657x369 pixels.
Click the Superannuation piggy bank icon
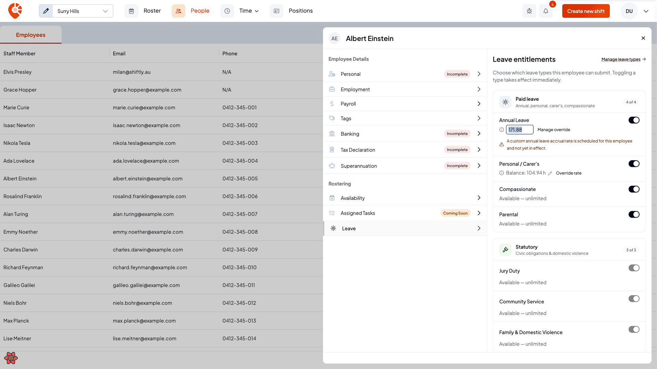point(332,166)
